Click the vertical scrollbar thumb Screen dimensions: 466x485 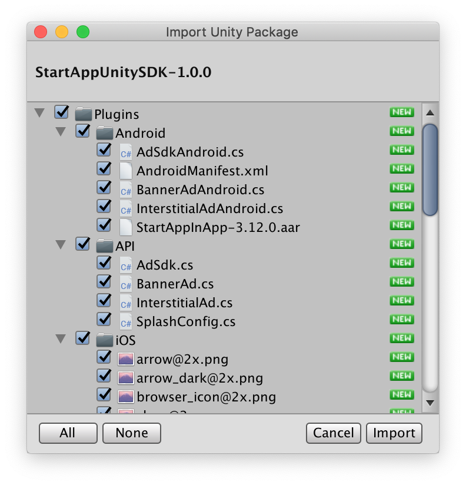point(430,170)
